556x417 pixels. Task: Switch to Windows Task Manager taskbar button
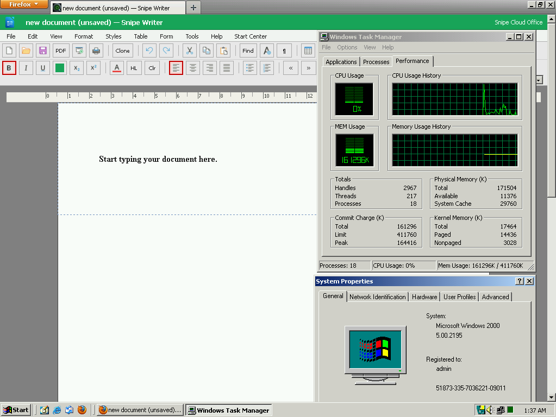pyautogui.click(x=229, y=410)
